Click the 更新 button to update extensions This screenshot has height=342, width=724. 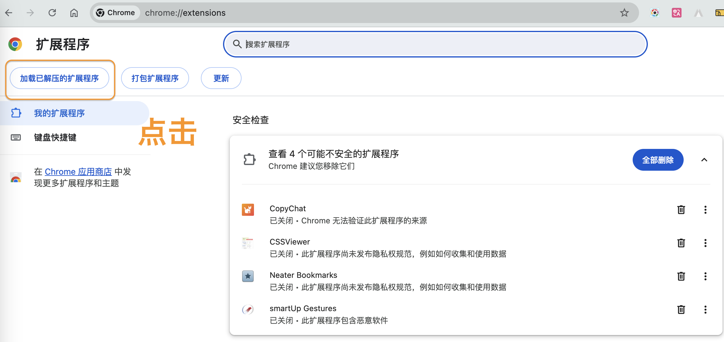click(221, 78)
